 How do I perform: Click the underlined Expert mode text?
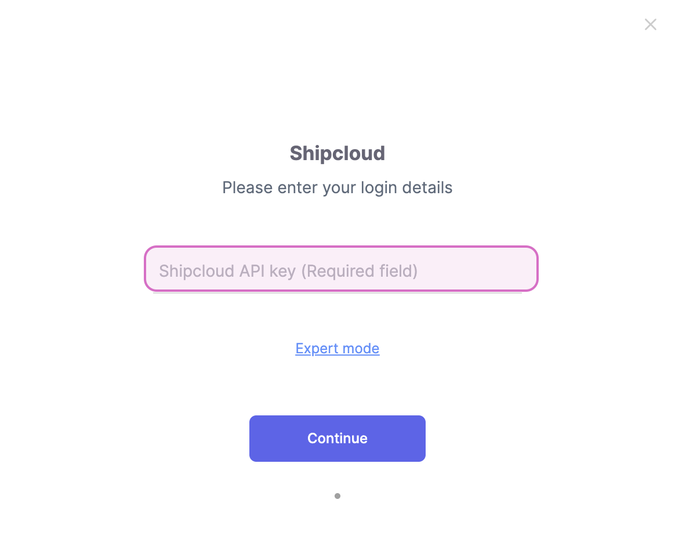337,348
